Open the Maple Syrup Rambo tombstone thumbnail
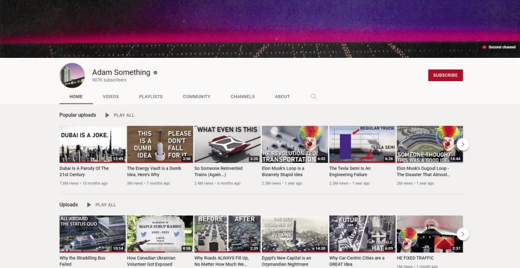Image resolution: width=520 pixels, height=268 pixels. [160, 234]
